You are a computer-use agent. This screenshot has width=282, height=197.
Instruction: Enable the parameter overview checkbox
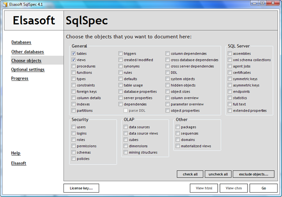[167, 104]
